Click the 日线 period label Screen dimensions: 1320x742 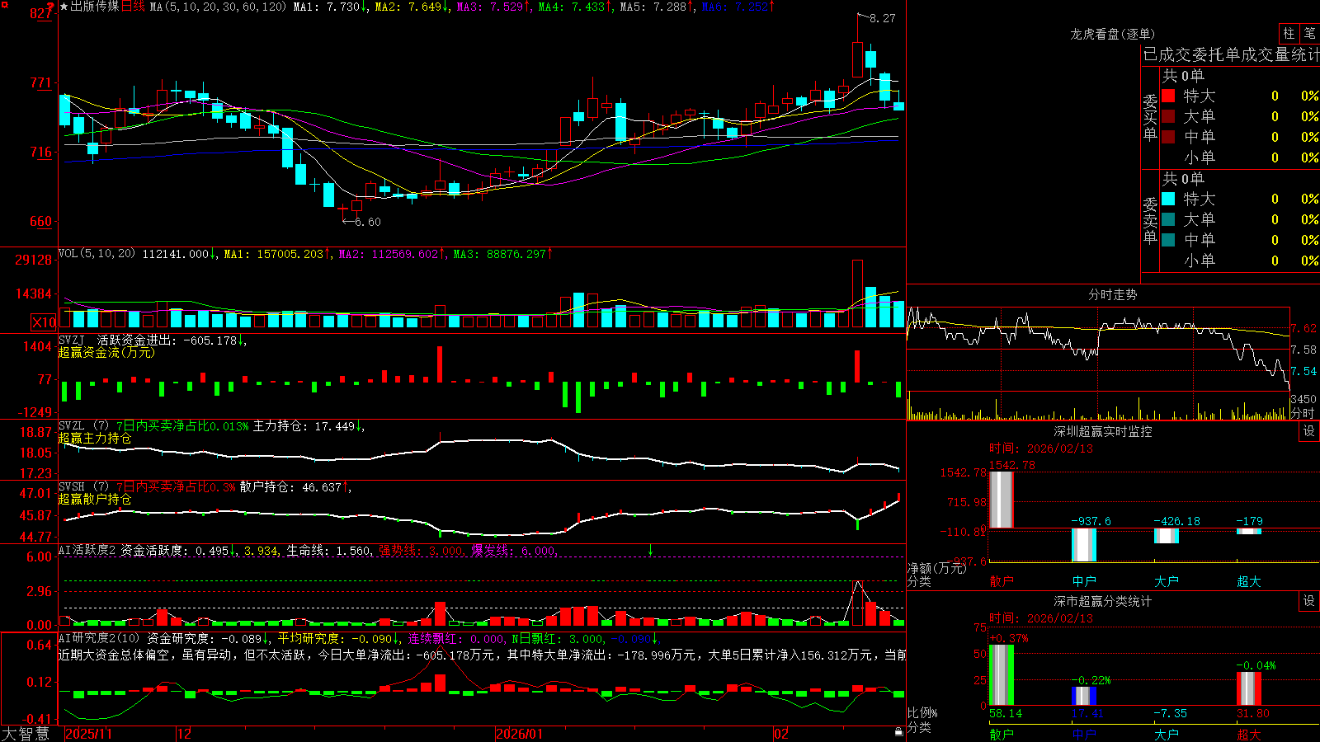click(133, 7)
